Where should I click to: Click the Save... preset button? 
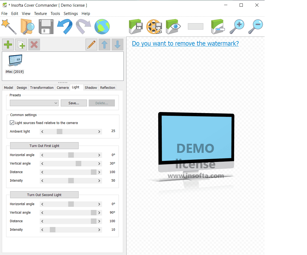click(74, 103)
